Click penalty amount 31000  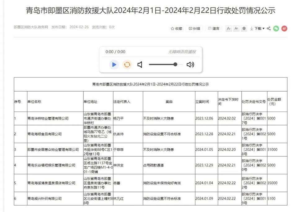point(272,150)
